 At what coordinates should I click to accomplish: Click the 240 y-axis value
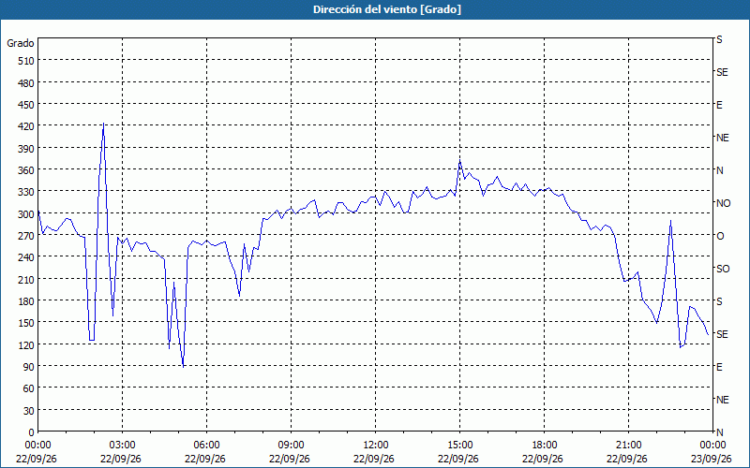pyautogui.click(x=26, y=257)
